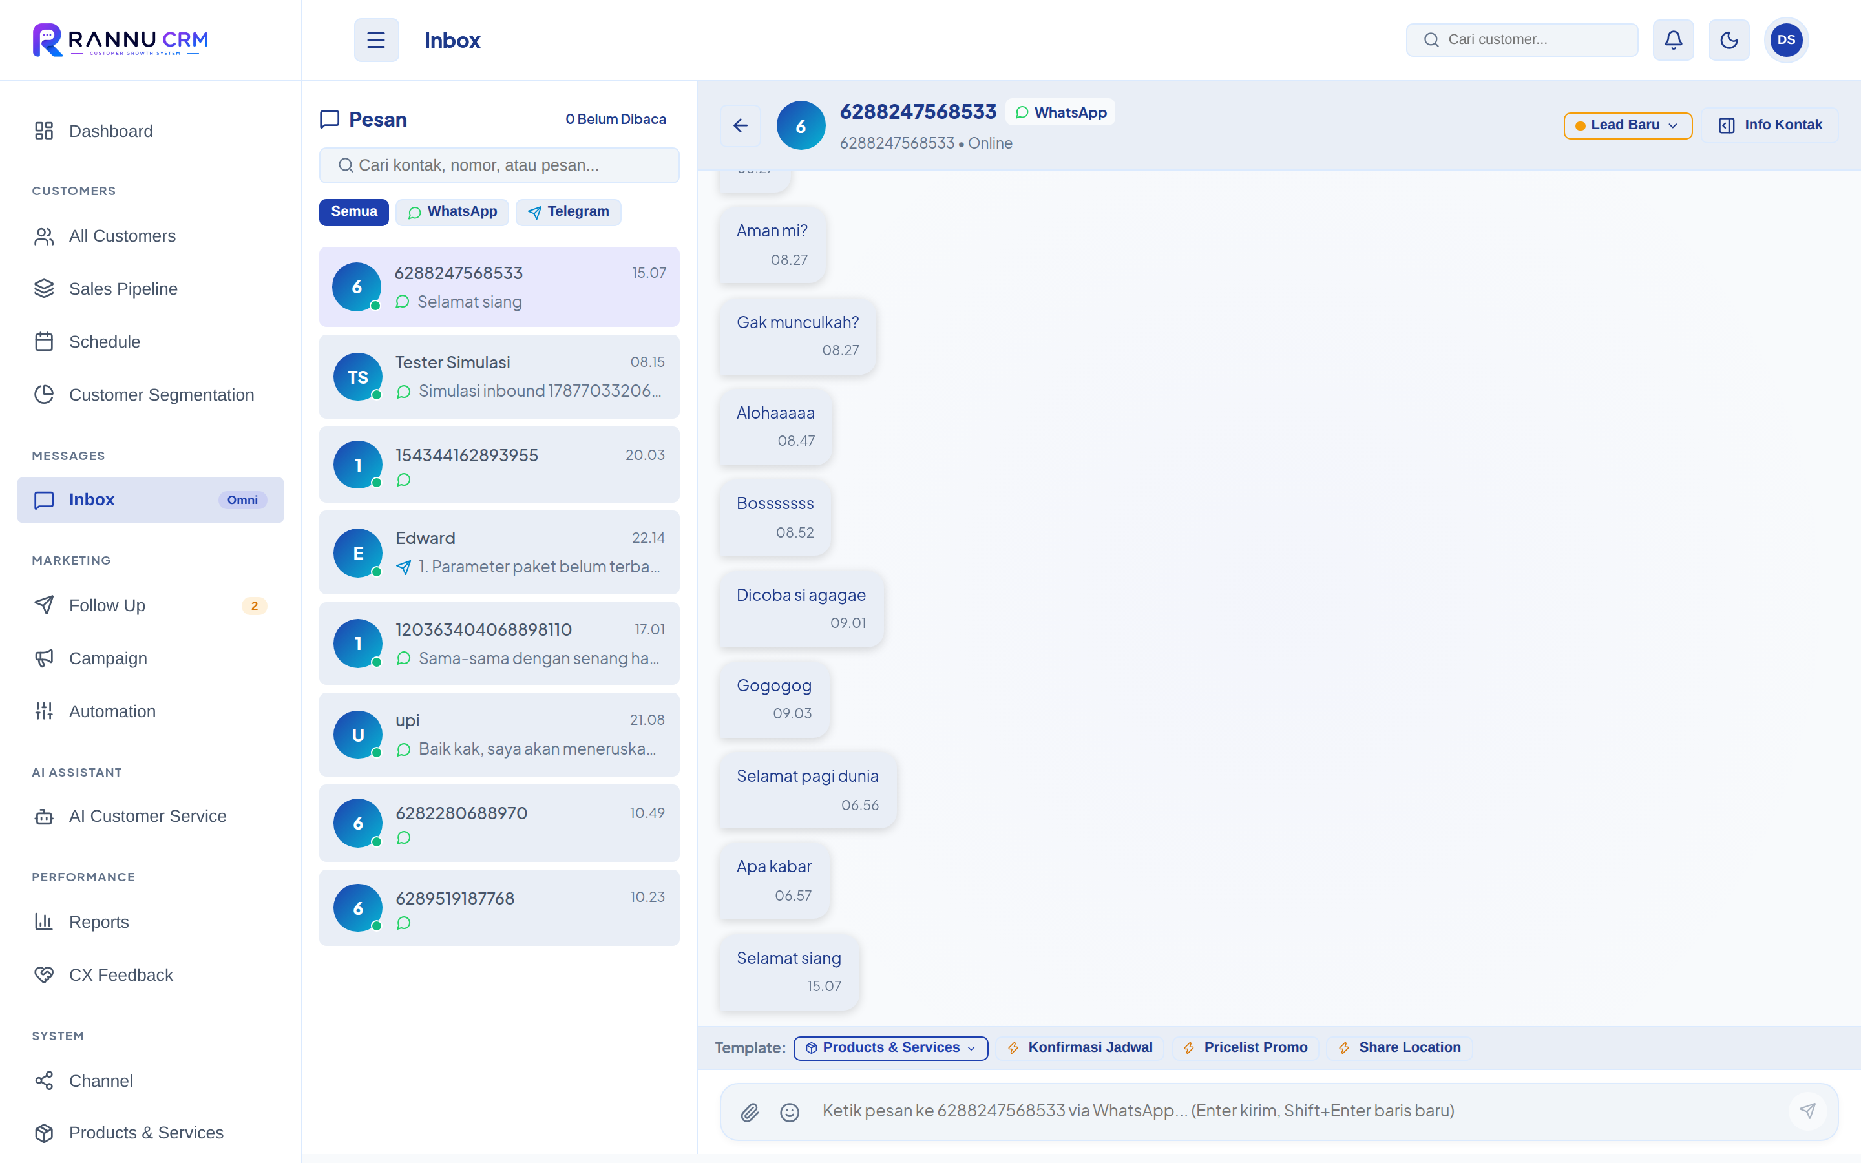1861x1163 pixels.
Task: Open the DS user avatar menu
Action: coord(1785,40)
